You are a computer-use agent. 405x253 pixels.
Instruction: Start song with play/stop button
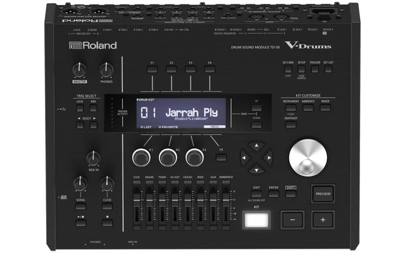(80, 223)
